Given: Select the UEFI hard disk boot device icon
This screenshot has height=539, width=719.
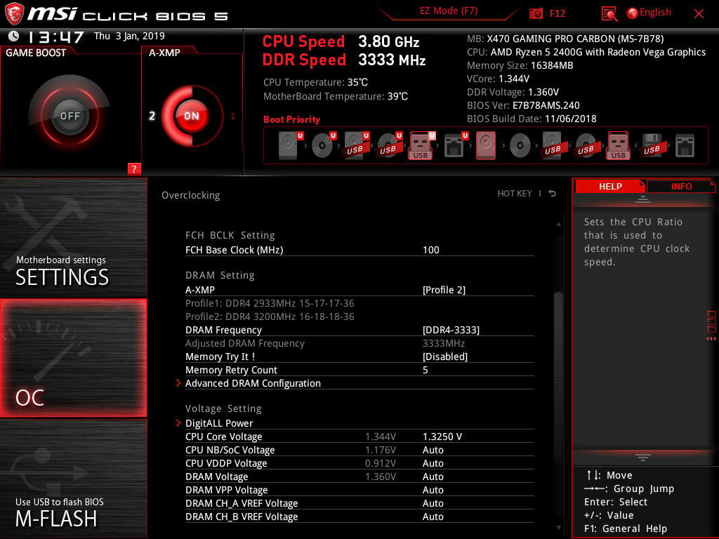Looking at the screenshot, I should pos(291,145).
